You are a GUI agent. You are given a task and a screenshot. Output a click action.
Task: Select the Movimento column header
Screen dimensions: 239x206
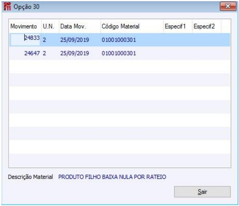tap(25, 26)
